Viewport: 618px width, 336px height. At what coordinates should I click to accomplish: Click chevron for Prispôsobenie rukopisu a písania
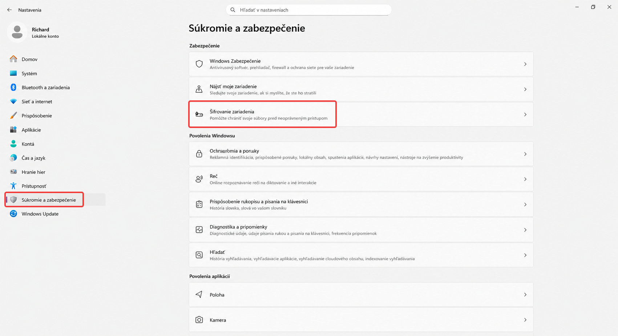(x=525, y=204)
